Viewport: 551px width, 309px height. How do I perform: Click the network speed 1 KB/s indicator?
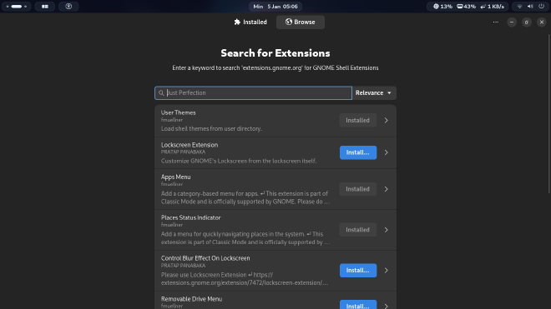pyautogui.click(x=492, y=7)
